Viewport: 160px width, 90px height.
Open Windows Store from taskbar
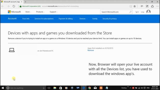coord(60,88)
